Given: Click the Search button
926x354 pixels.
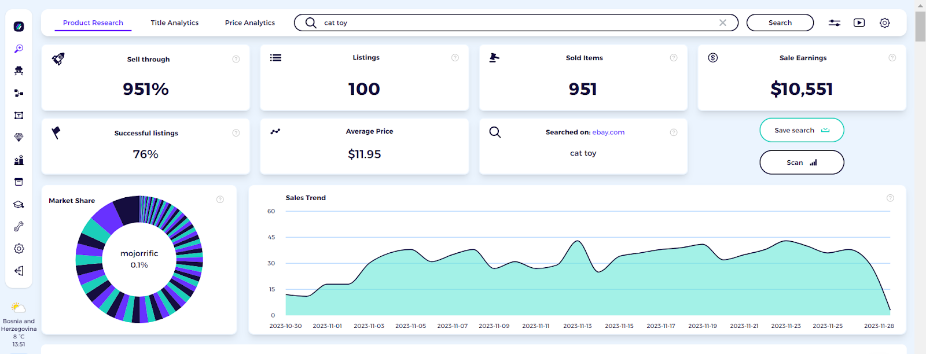Looking at the screenshot, I should pos(780,23).
